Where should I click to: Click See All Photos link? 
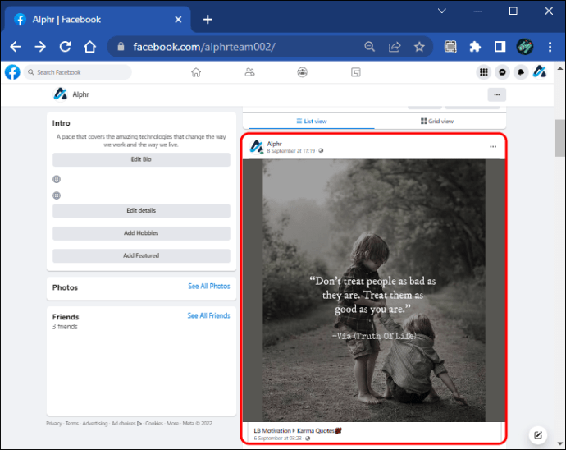pyautogui.click(x=208, y=286)
